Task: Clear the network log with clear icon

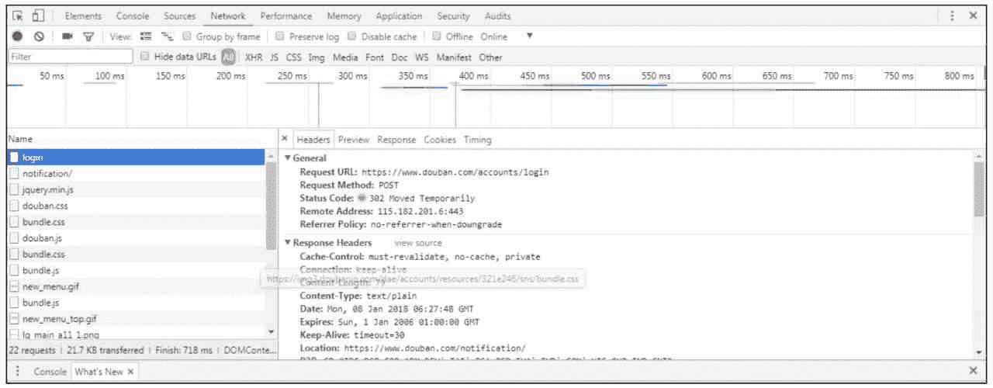Action: [x=37, y=36]
